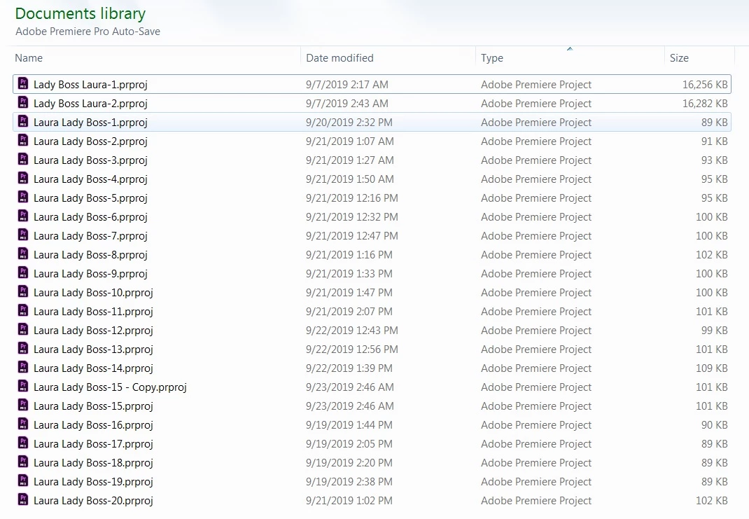Image resolution: width=749 pixels, height=519 pixels.
Task: Select file name Lady Boss Laura-1.prproj
Action: [90, 85]
